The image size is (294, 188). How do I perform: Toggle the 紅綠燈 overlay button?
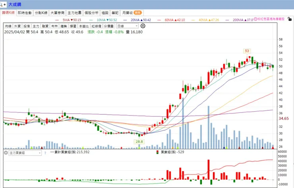tap(96, 26)
